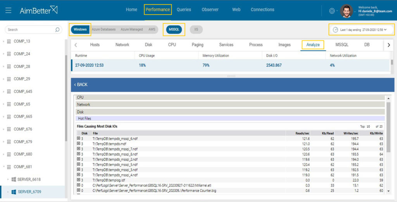Switch to the Services tab
397x202 pixels.
point(226,45)
